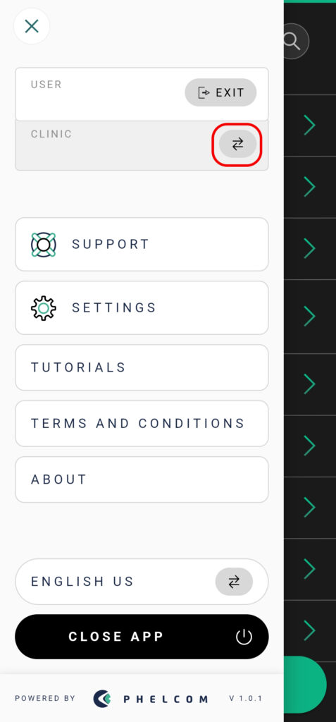Screen dimensions: 336x722
Task: Click the EXIT logout button
Action: tap(221, 92)
